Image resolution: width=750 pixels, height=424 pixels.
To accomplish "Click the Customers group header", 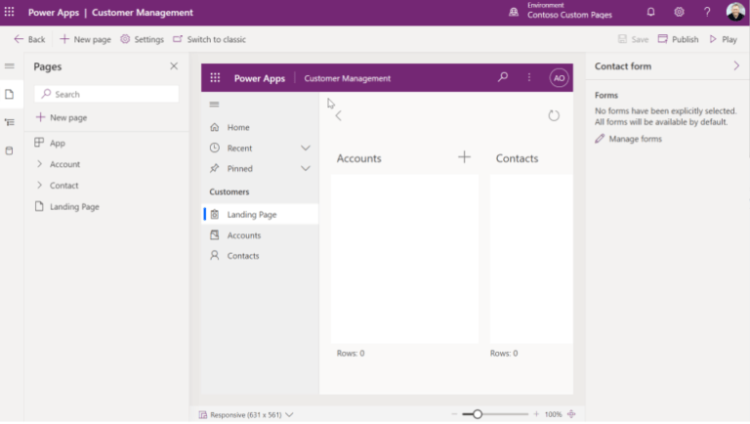I will [x=229, y=191].
